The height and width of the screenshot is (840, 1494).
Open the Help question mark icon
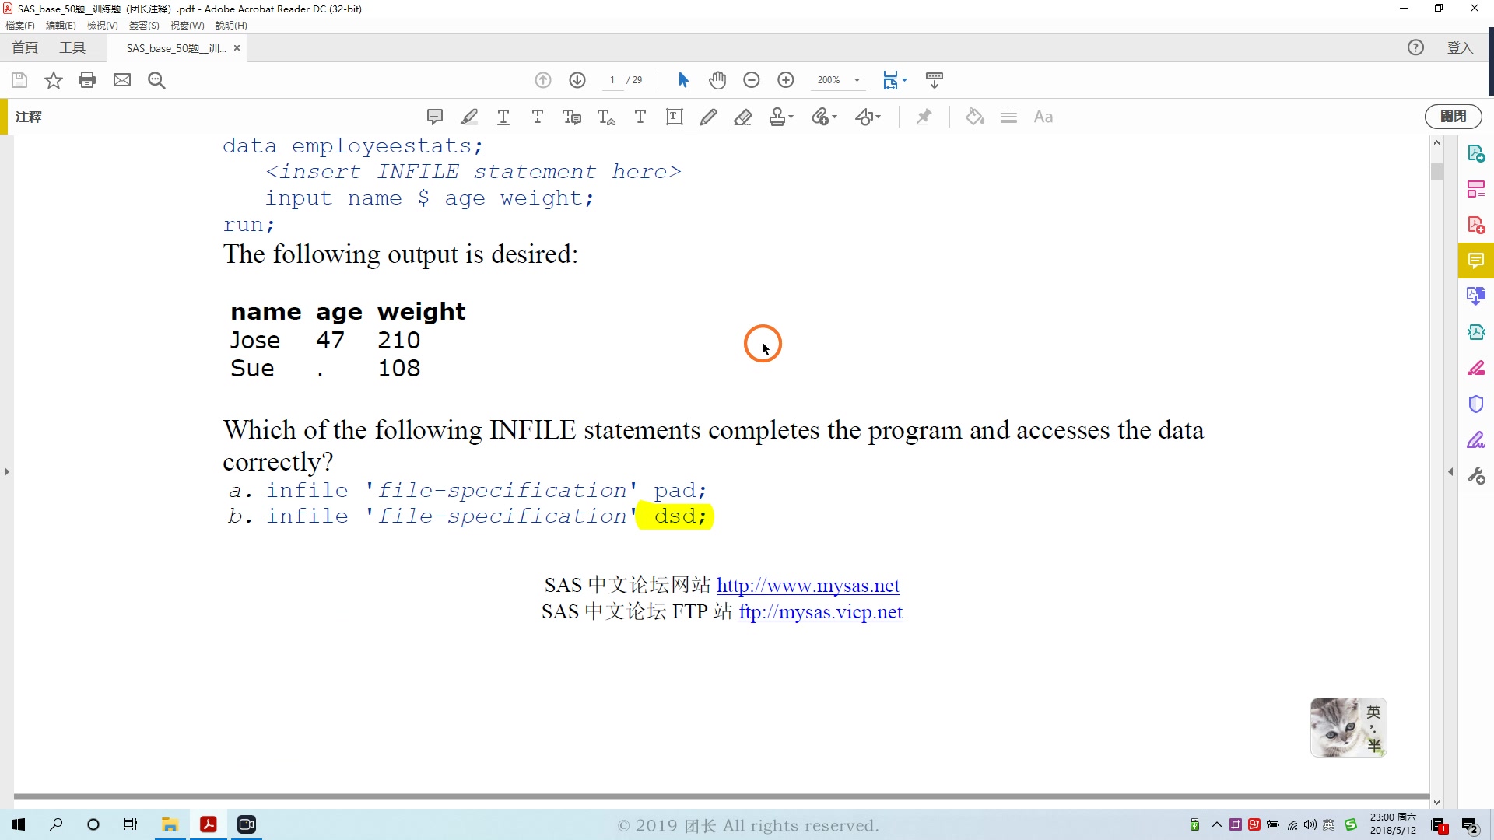tap(1415, 48)
